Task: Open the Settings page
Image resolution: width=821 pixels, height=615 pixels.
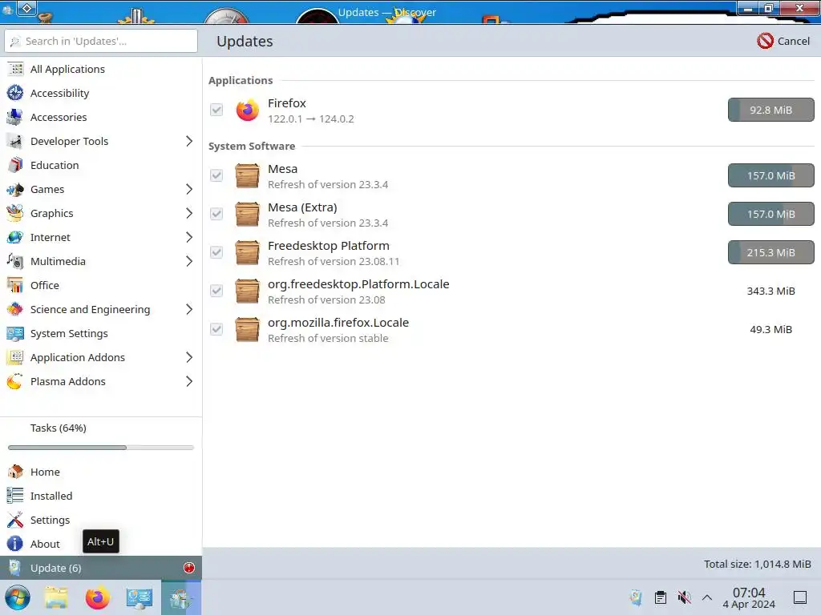Action: pyautogui.click(x=101, y=520)
